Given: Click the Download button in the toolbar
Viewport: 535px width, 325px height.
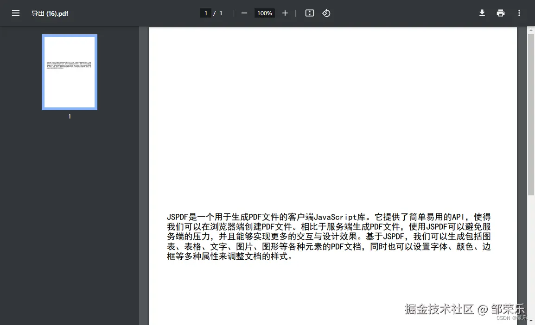Looking at the screenshot, I should [x=482, y=13].
